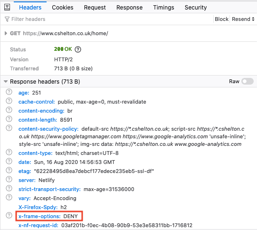The width and height of the screenshot is (257, 230).
Task: Open help icon for age header
Action: pos(9,92)
